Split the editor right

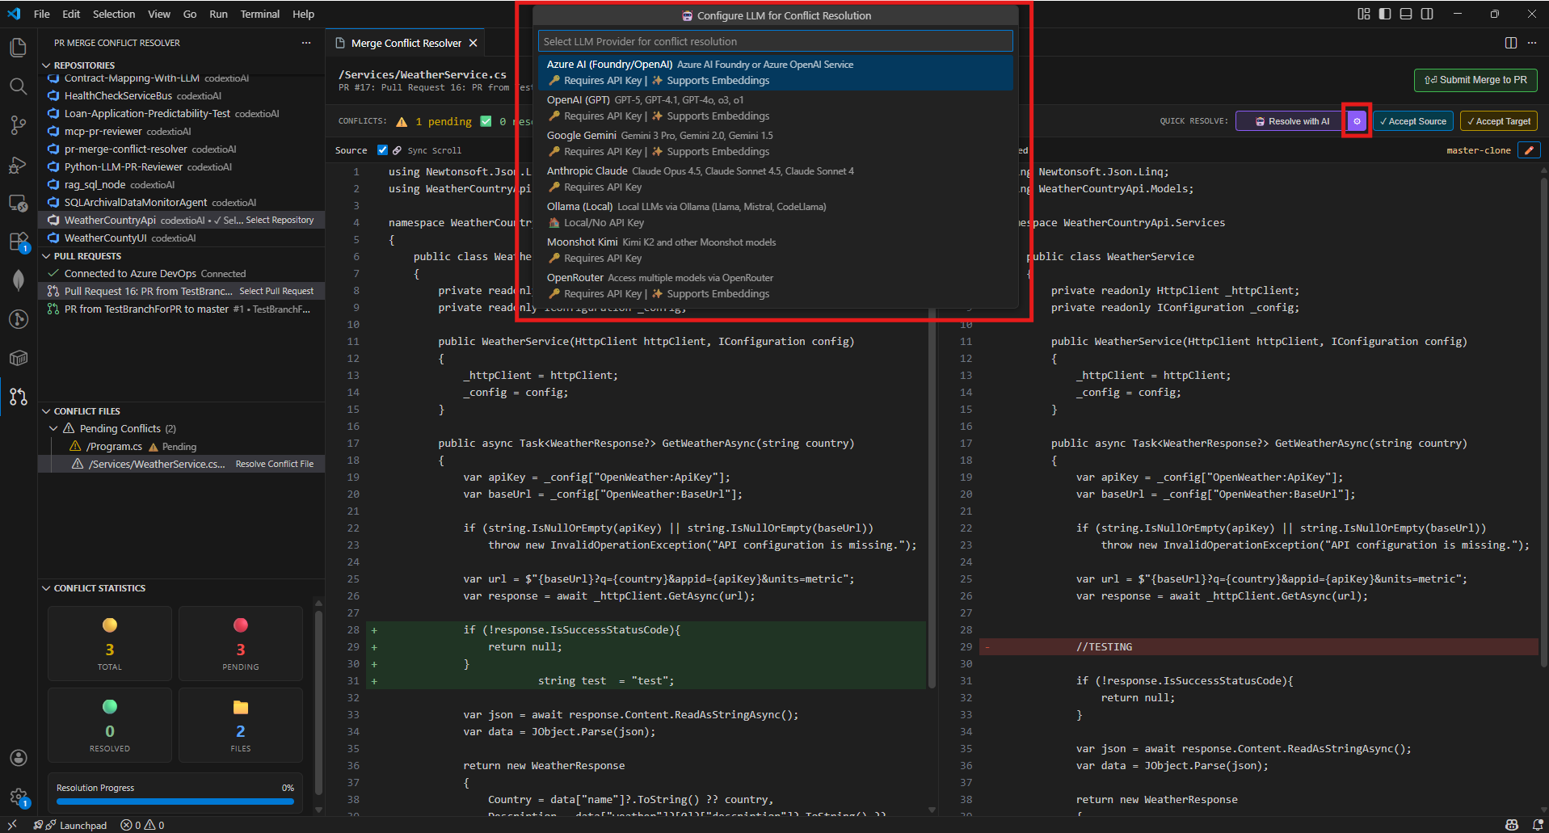coord(1510,43)
